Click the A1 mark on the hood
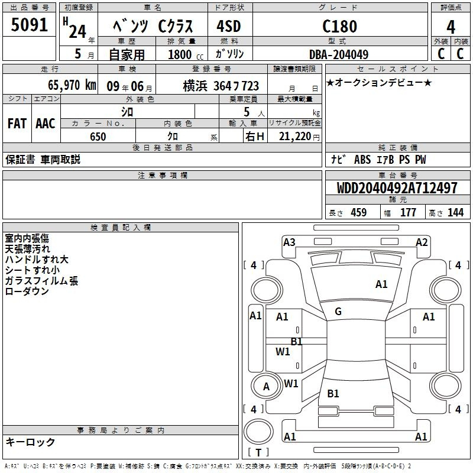473x473 pixels. point(381,284)
